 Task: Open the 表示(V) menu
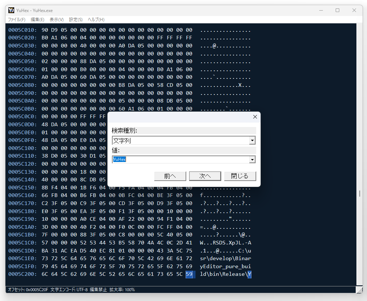tap(56, 20)
